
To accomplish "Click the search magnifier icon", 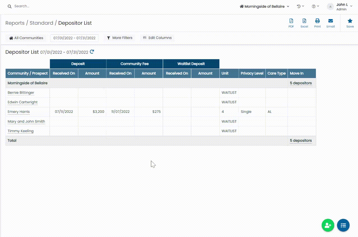I will (10, 6).
